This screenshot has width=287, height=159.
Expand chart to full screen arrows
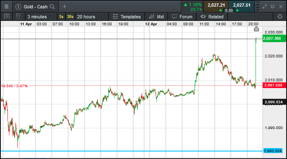264,7
